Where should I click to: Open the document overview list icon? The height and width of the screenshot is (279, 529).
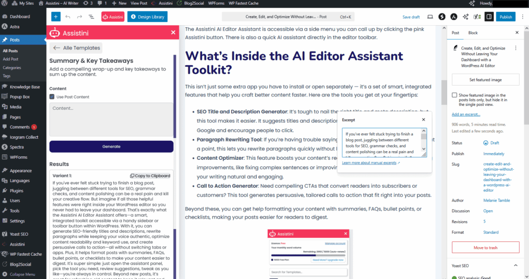(x=91, y=17)
